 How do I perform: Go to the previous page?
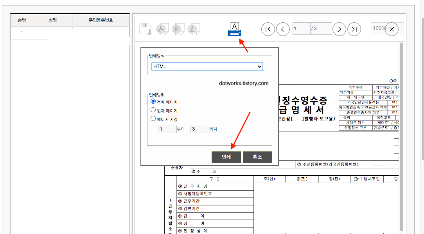pos(283,29)
